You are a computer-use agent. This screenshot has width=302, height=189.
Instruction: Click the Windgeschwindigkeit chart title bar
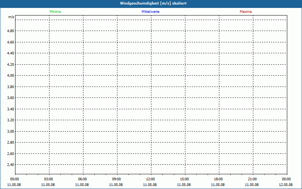151,3
